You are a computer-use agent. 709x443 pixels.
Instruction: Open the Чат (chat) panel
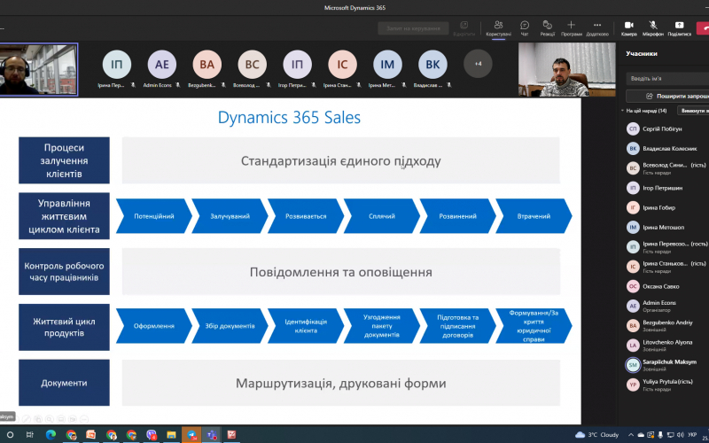[525, 28]
